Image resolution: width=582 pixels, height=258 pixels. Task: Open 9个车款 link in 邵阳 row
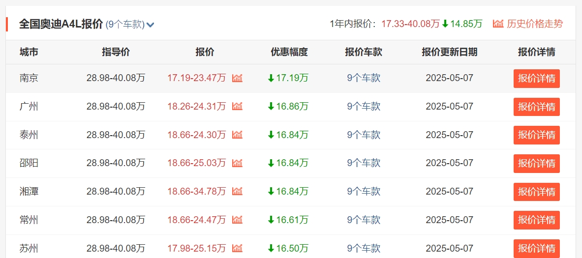(x=364, y=163)
